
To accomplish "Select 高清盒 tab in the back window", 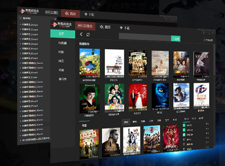I will [x=52, y=12].
